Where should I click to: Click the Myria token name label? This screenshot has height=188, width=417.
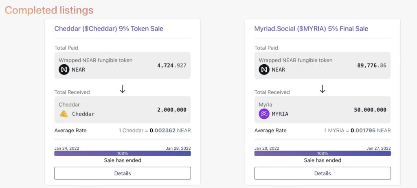tap(266, 105)
